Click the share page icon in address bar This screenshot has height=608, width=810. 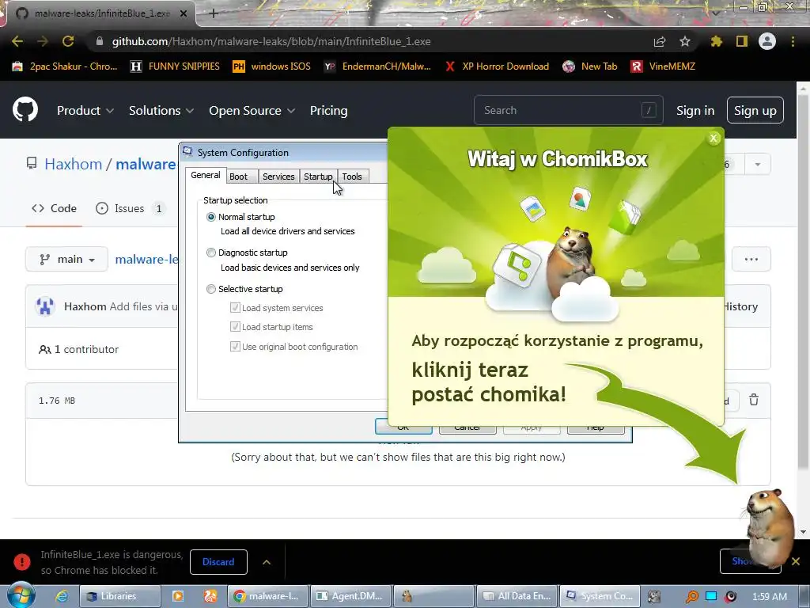(660, 41)
